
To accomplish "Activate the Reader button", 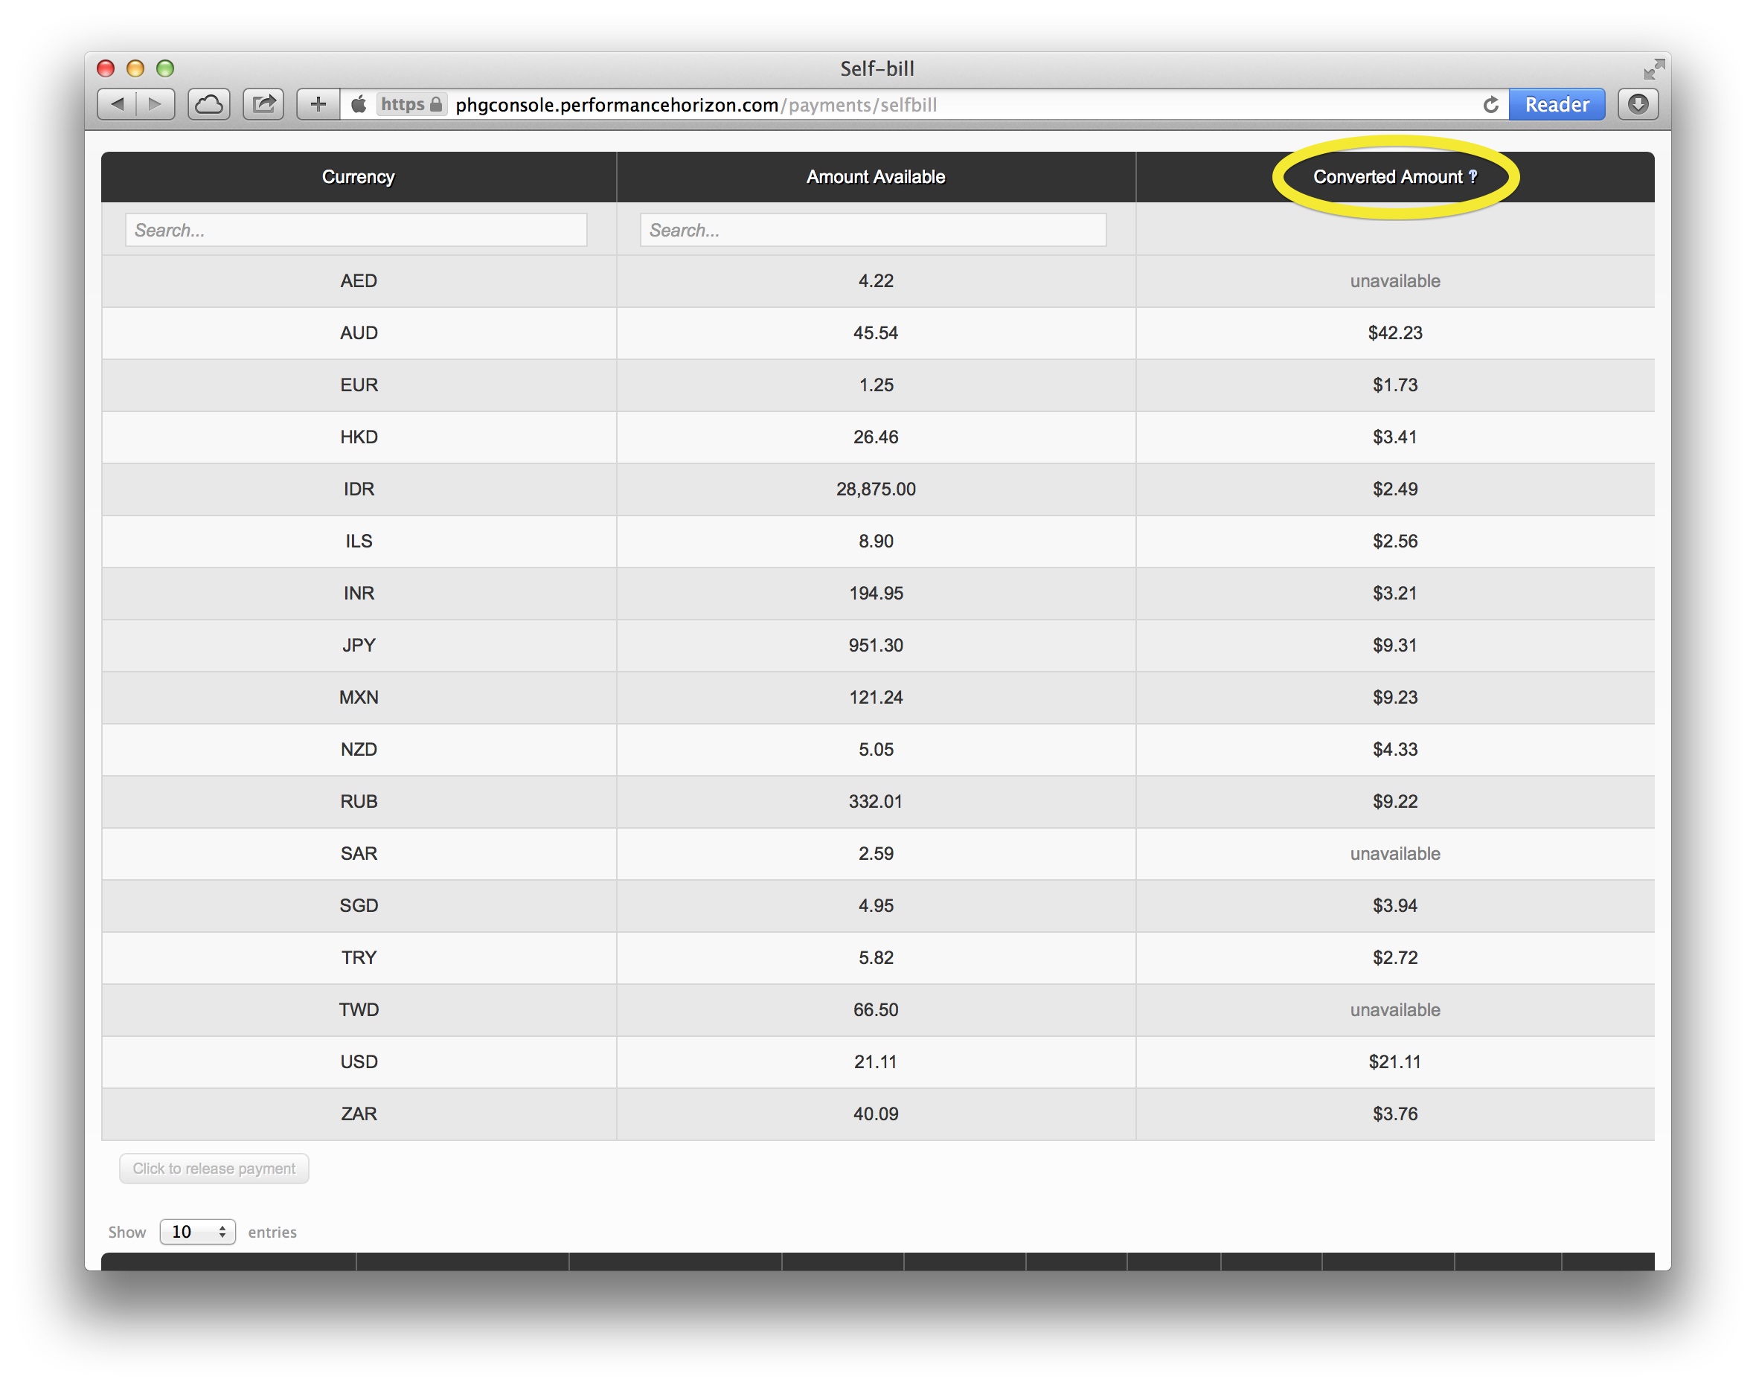I will [x=1556, y=104].
